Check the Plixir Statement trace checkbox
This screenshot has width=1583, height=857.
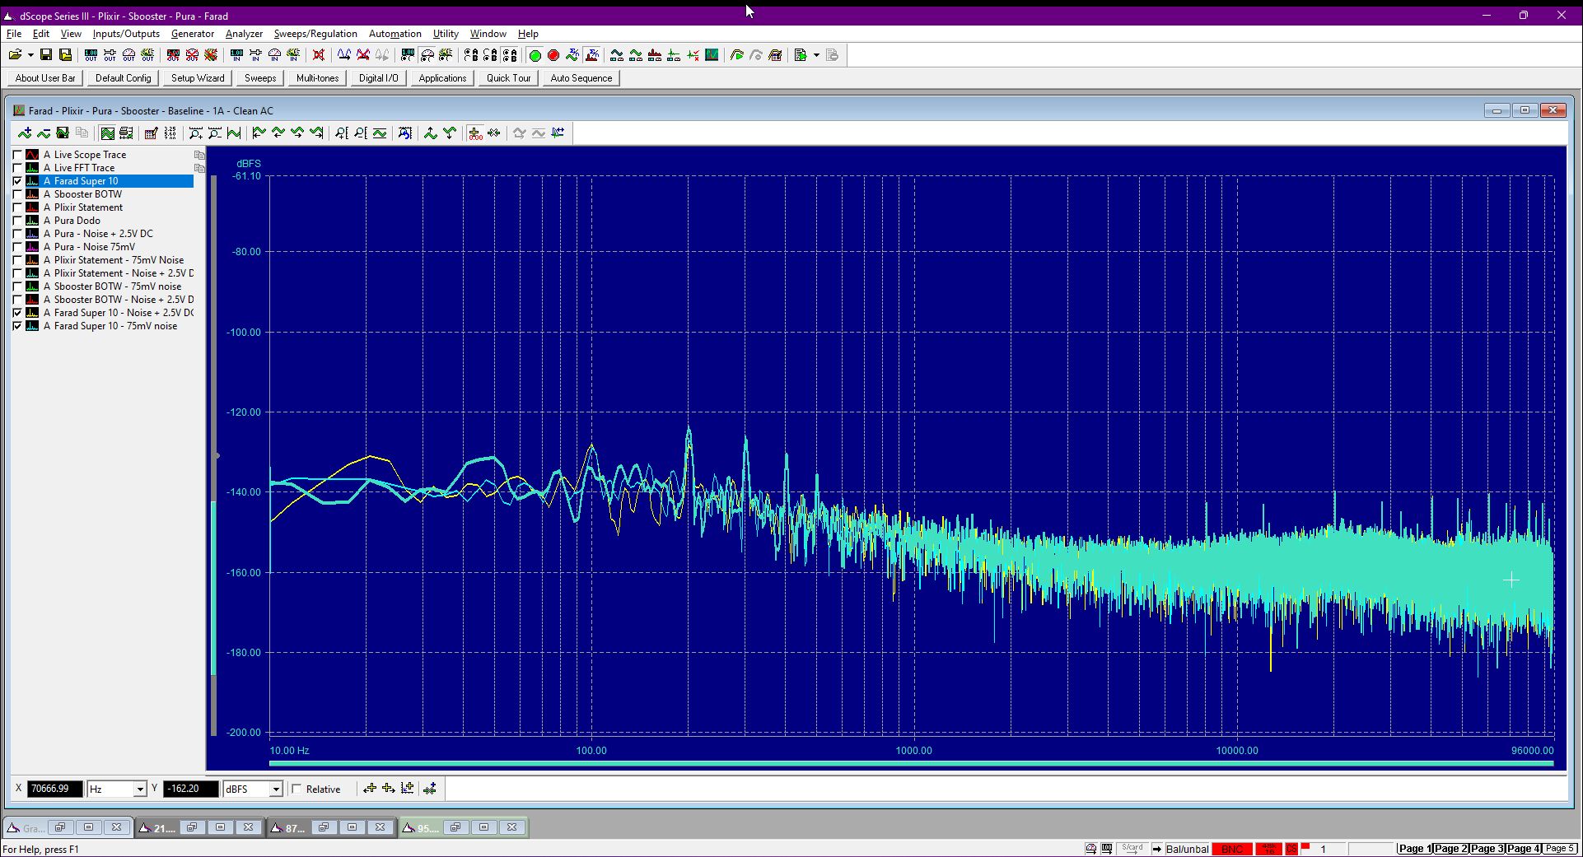click(17, 207)
